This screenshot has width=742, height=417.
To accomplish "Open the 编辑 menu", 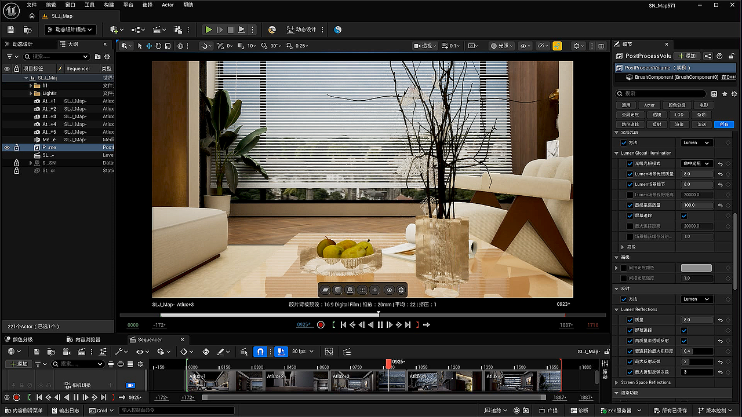I will click(51, 5).
